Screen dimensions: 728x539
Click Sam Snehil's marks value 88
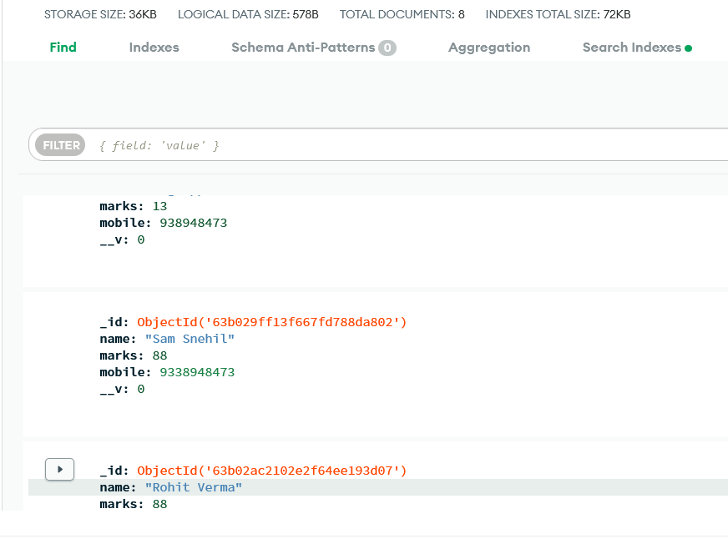pos(159,355)
